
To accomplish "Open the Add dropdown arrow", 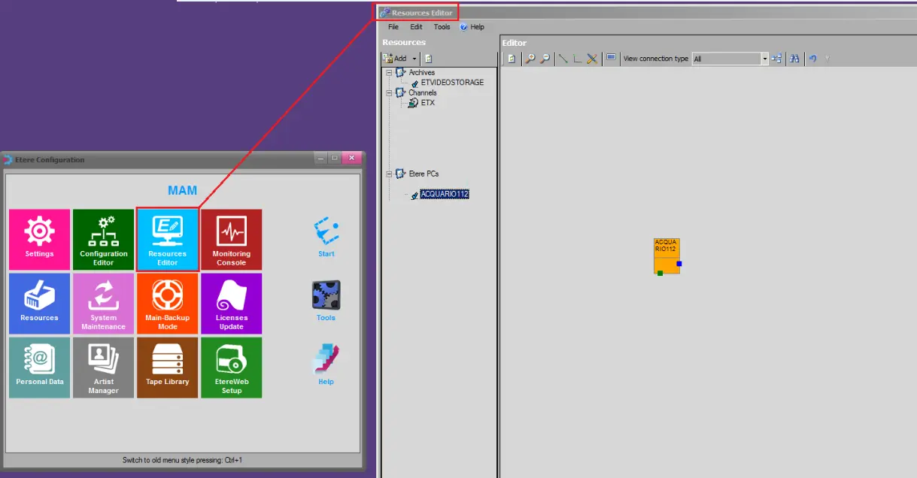I will pos(414,59).
